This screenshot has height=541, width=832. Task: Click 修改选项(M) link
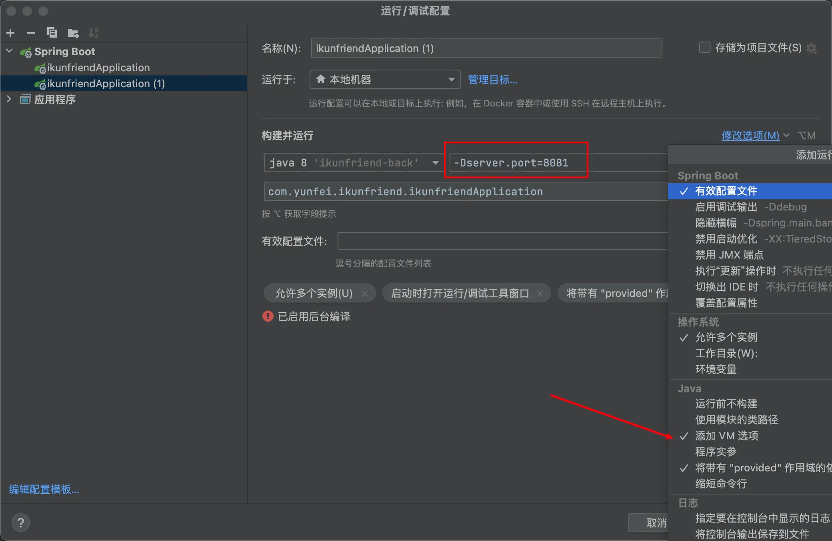(750, 136)
